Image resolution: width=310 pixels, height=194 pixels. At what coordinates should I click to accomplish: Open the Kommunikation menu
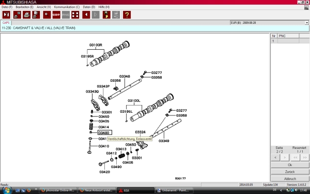point(67,7)
